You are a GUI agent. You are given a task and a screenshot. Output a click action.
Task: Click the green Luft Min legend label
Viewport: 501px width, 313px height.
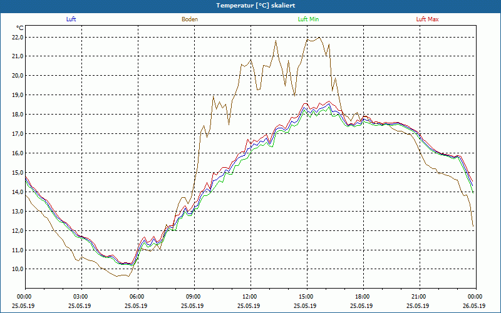(x=308, y=19)
